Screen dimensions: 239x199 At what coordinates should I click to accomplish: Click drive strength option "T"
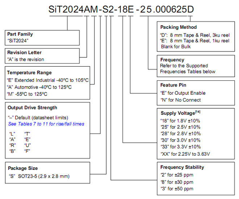click(27, 134)
